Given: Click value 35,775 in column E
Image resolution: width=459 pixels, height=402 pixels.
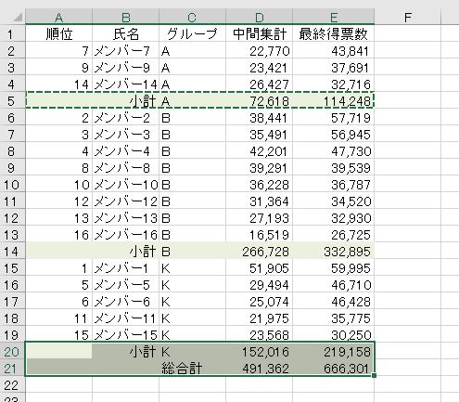Looking at the screenshot, I should pos(333,318).
